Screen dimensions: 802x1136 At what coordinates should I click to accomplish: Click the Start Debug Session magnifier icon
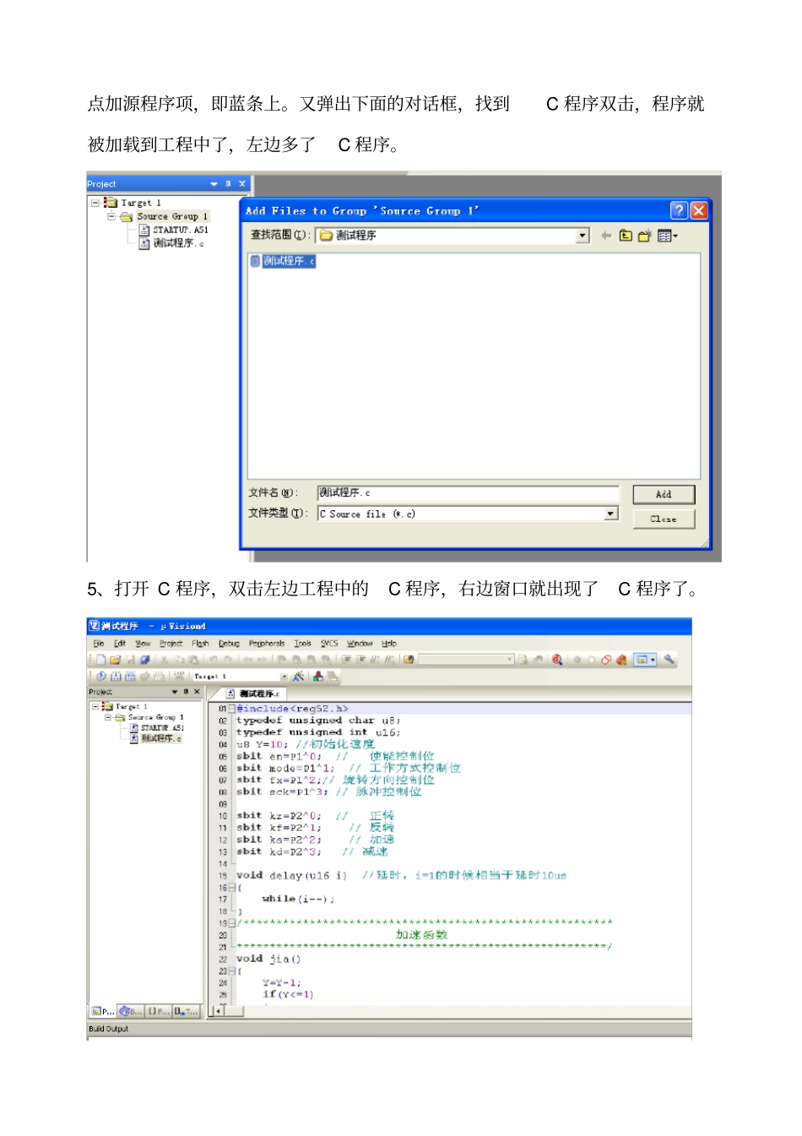point(557,660)
